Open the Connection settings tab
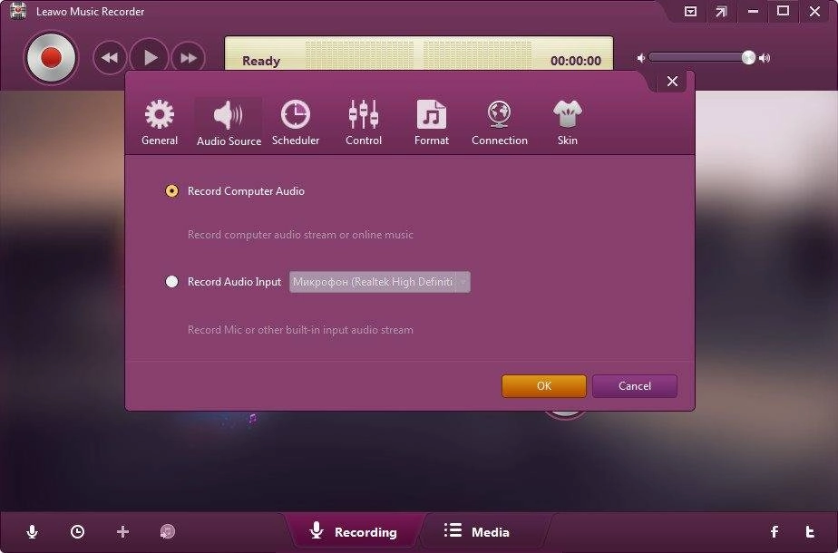Image resolution: width=838 pixels, height=553 pixels. click(x=499, y=123)
